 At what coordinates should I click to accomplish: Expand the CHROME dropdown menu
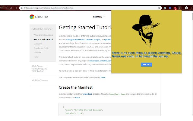click(x=99, y=17)
